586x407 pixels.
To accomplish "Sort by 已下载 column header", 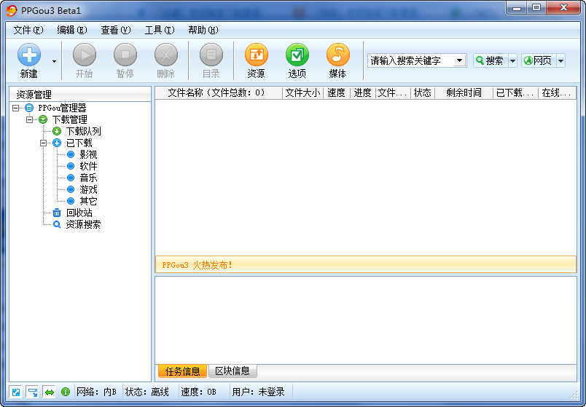I will (x=515, y=93).
